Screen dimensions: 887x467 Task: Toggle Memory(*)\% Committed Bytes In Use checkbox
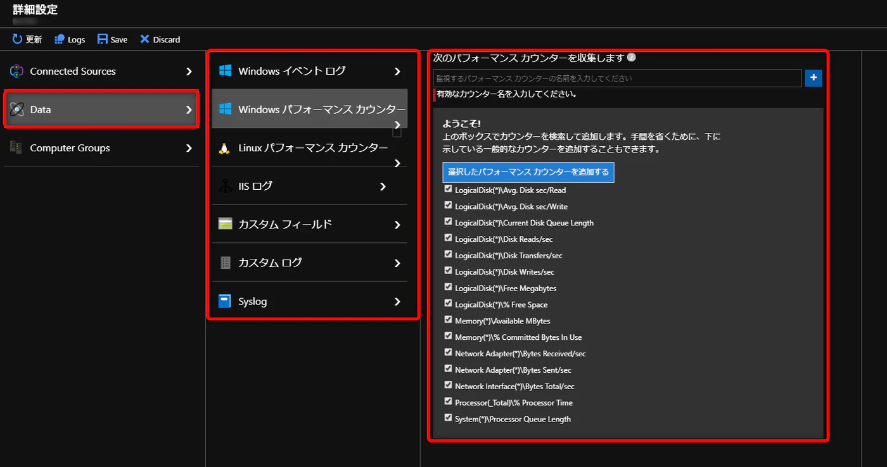pyautogui.click(x=449, y=337)
